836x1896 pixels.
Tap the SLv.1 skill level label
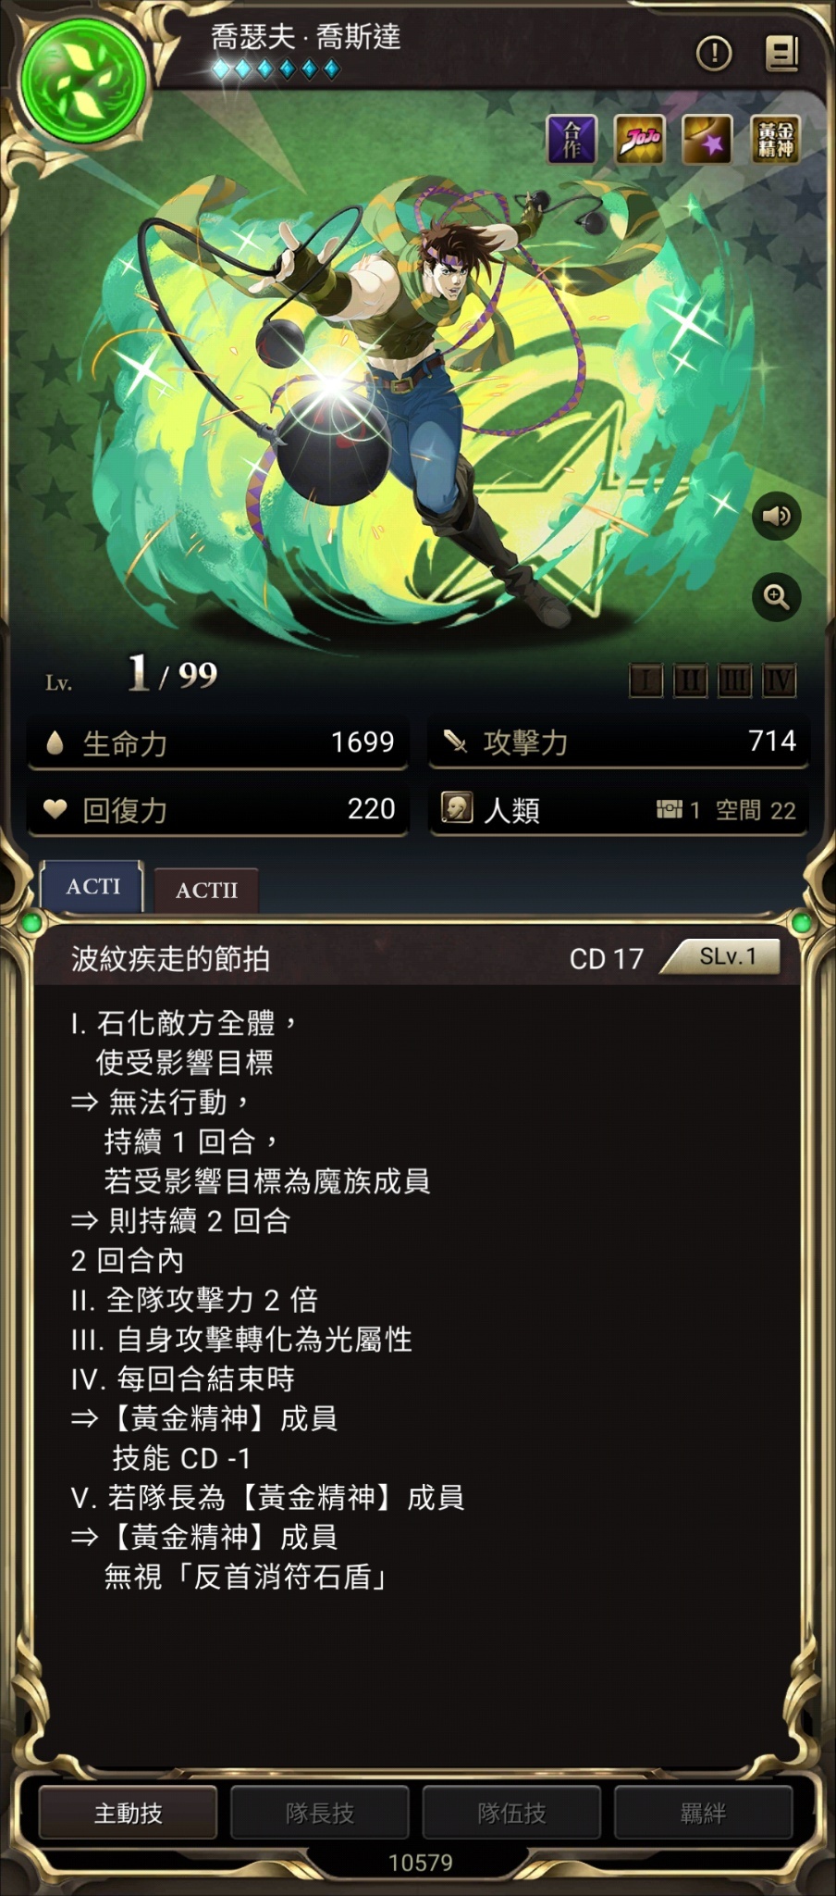[727, 956]
